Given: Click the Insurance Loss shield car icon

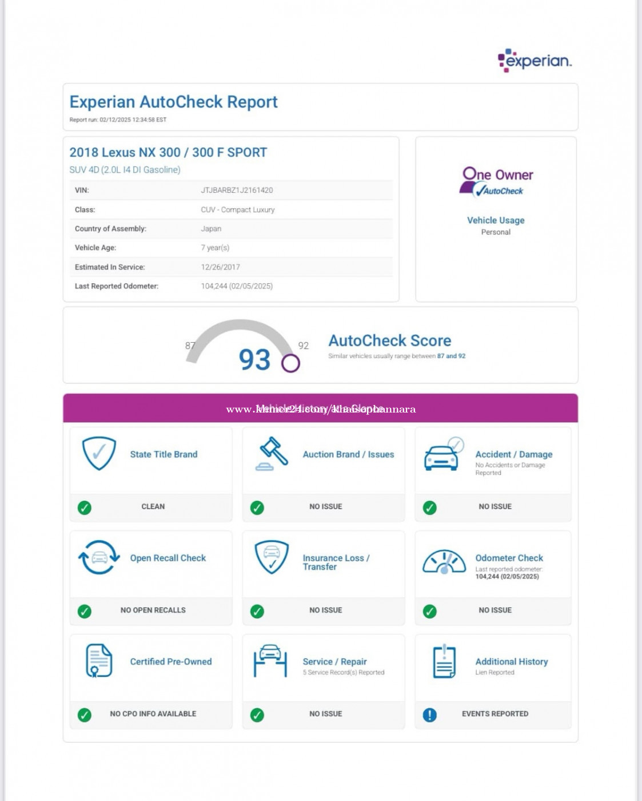Looking at the screenshot, I should click(x=272, y=557).
